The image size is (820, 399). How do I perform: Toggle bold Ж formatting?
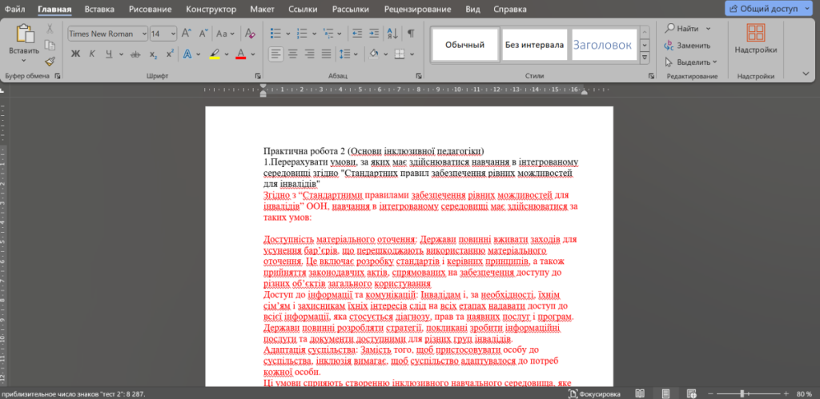pyautogui.click(x=75, y=54)
